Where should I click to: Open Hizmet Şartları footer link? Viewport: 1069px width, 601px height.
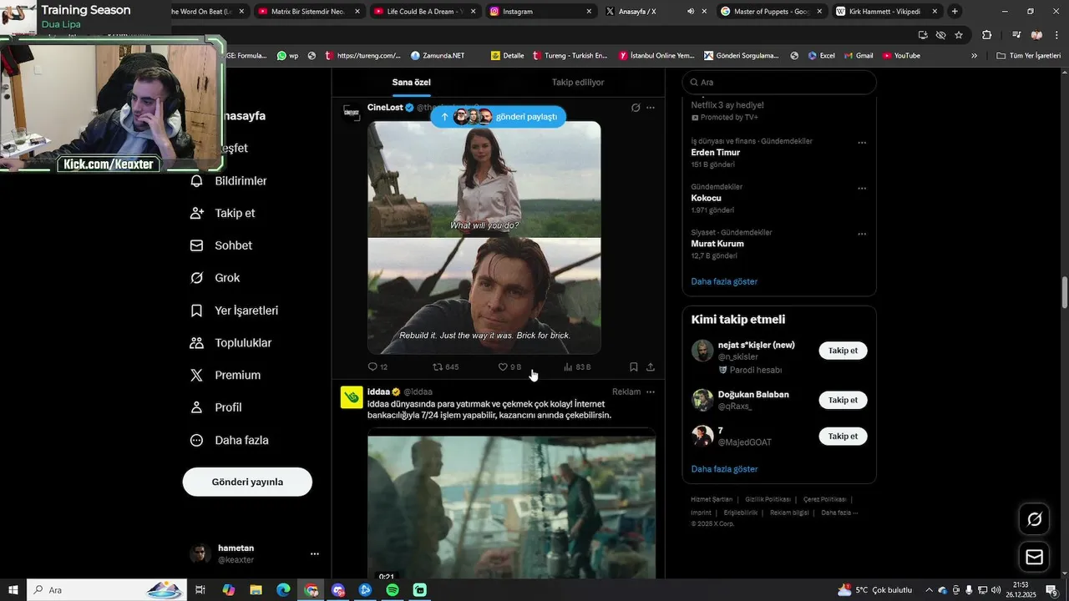coord(712,499)
